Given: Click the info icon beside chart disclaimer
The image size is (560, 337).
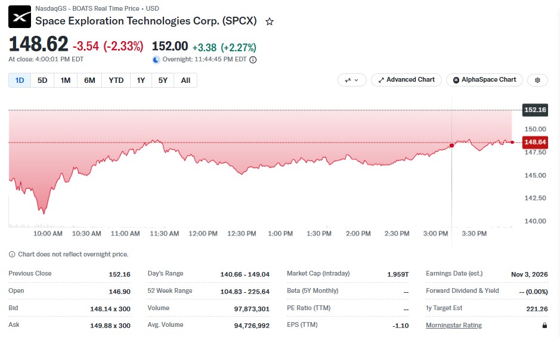Looking at the screenshot, I should (x=12, y=254).
